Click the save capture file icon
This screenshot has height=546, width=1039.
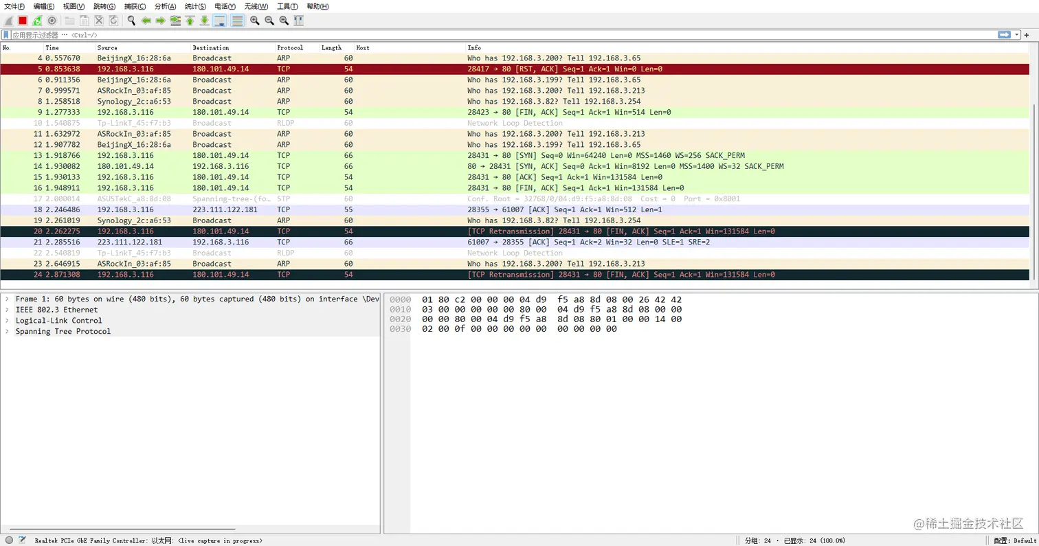(84, 21)
